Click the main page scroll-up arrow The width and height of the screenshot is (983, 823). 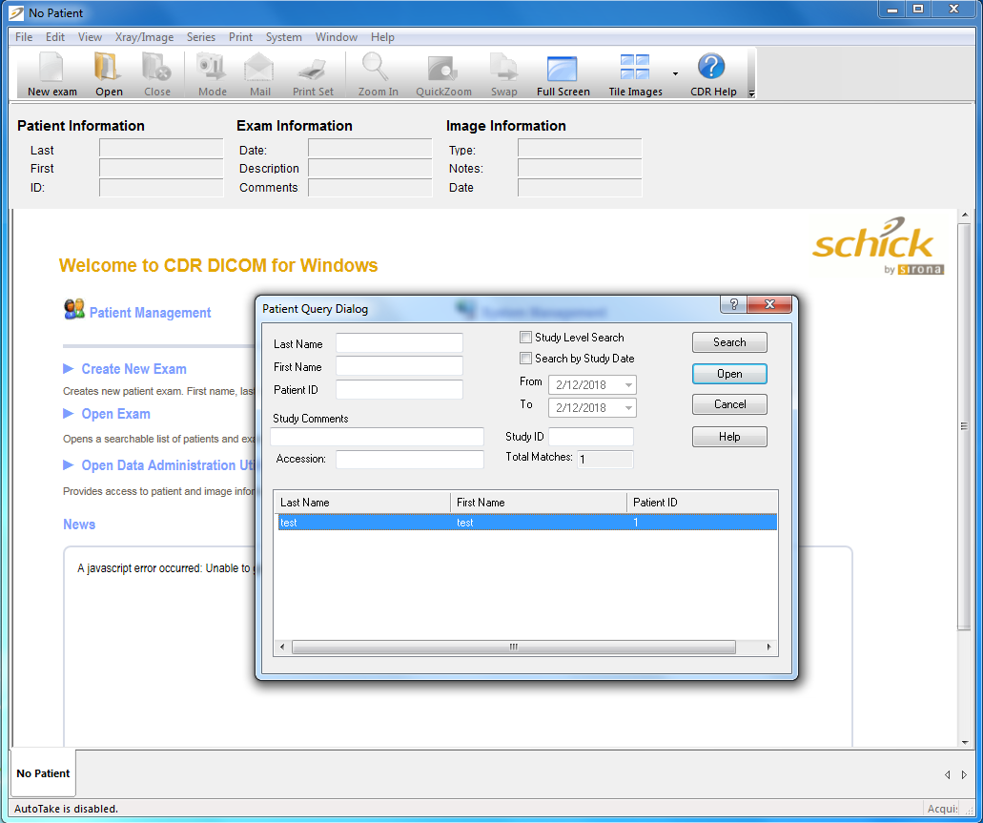(964, 216)
